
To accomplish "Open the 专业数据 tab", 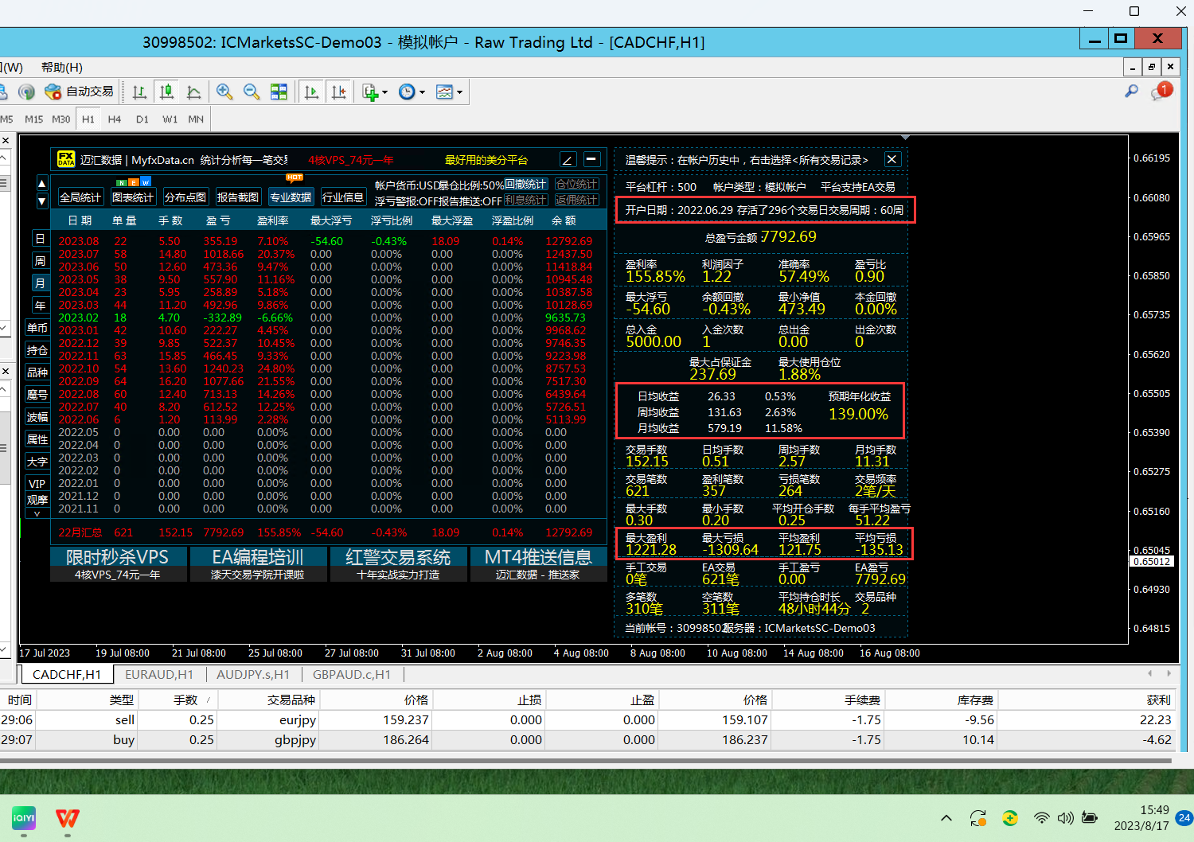I will point(291,197).
